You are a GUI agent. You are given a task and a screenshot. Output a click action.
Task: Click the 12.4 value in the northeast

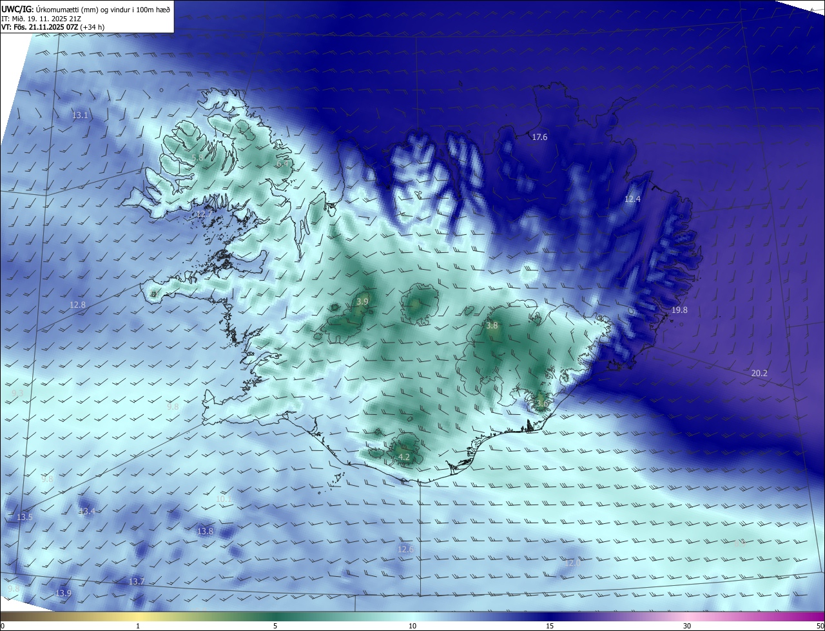(x=632, y=199)
